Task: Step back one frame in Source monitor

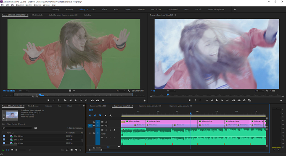Action: pos(70,100)
